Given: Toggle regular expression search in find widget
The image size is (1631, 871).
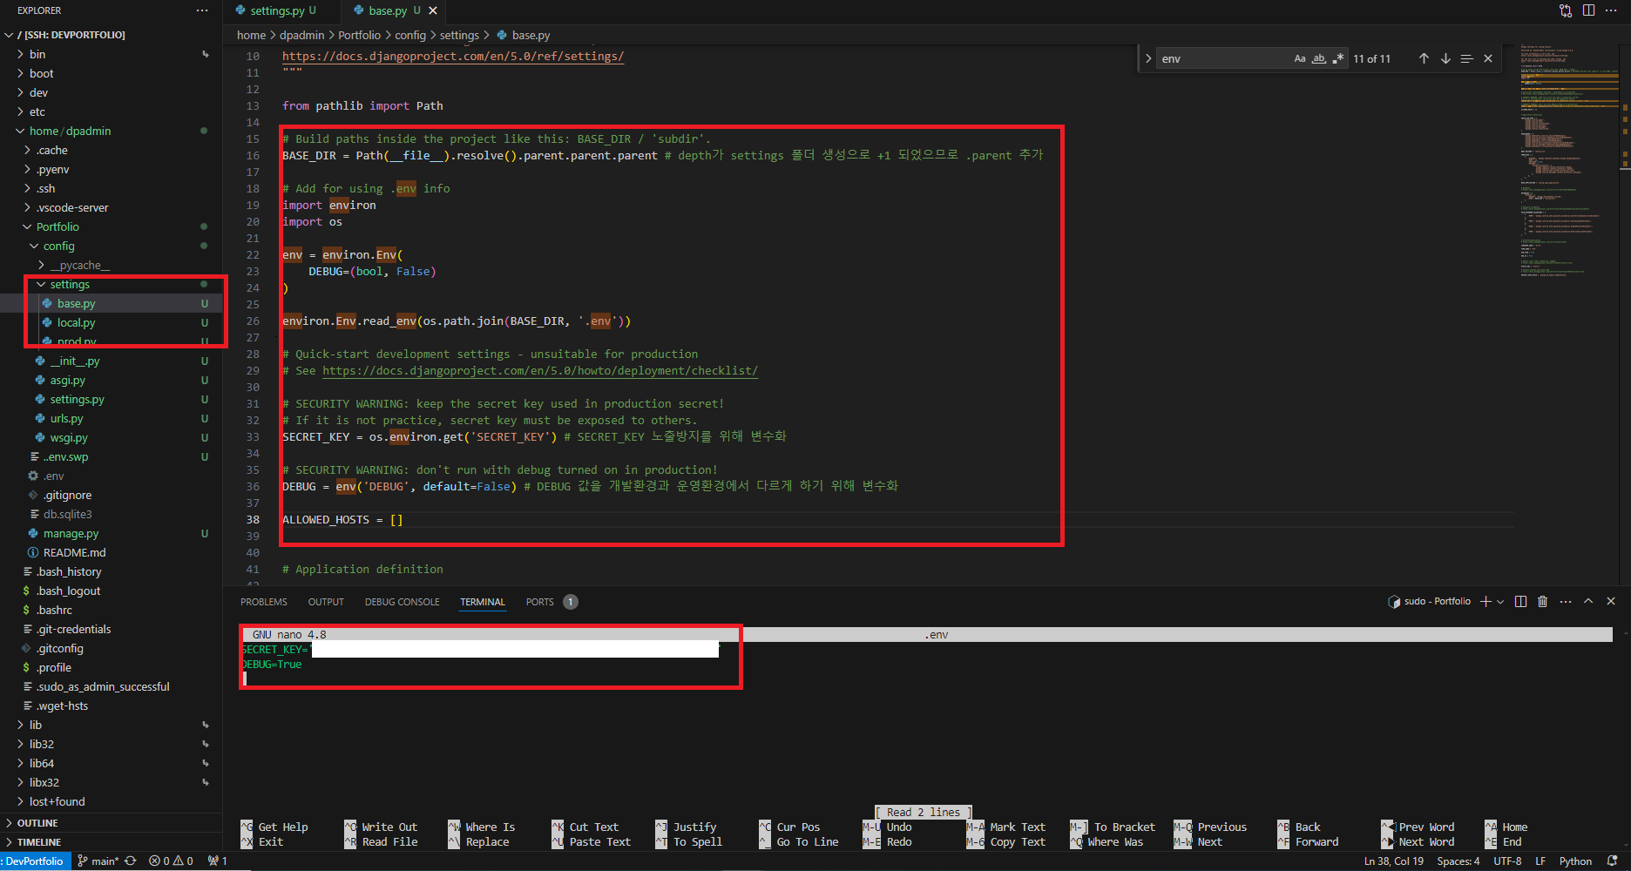Looking at the screenshot, I should (x=1338, y=58).
